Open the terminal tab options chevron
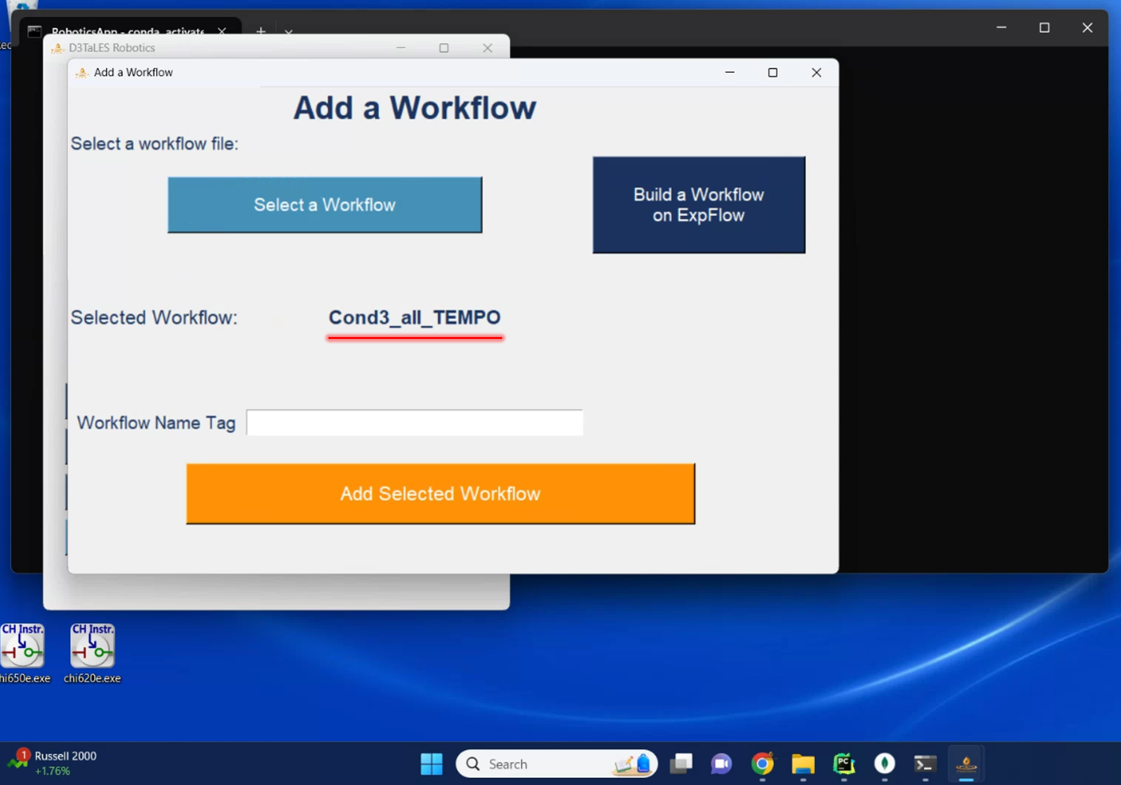1121x785 pixels. coord(289,32)
